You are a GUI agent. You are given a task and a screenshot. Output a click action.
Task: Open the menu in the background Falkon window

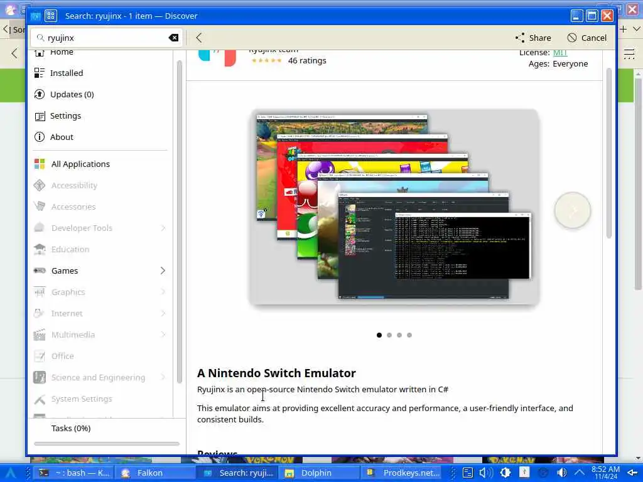[629, 53]
